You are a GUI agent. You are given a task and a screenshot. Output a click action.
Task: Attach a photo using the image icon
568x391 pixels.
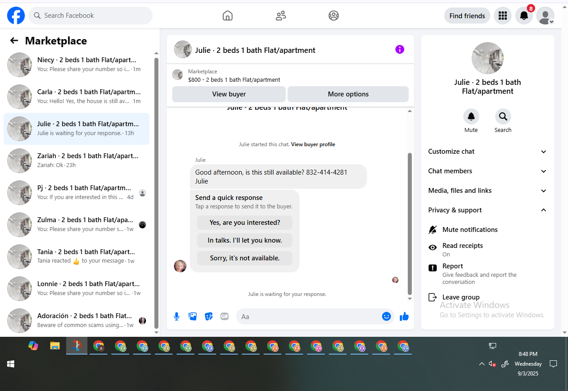tap(193, 316)
